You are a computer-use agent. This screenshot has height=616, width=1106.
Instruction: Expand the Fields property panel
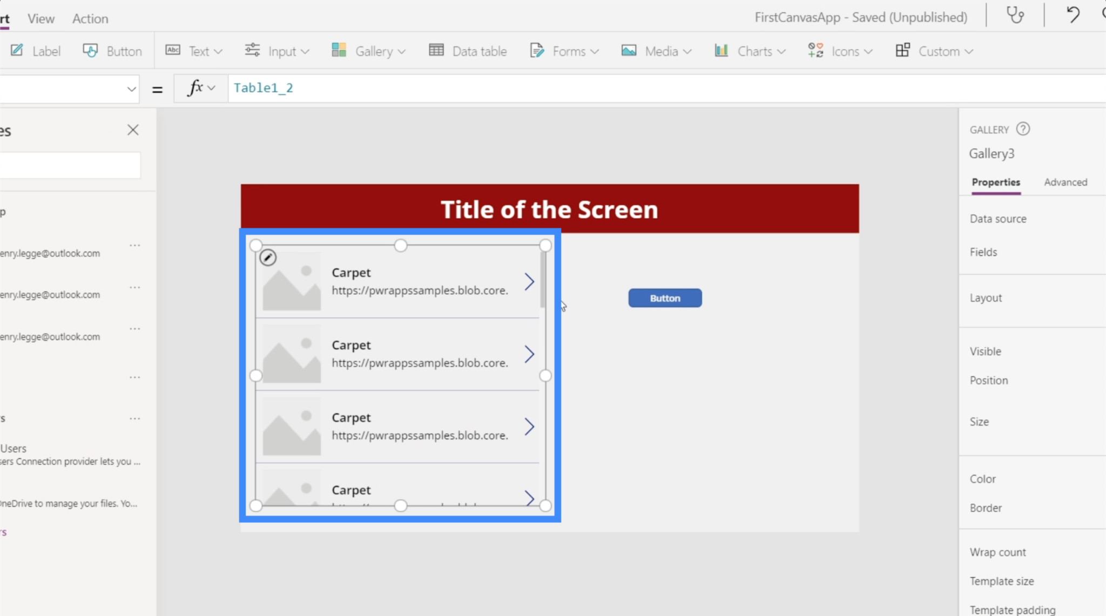(x=983, y=251)
